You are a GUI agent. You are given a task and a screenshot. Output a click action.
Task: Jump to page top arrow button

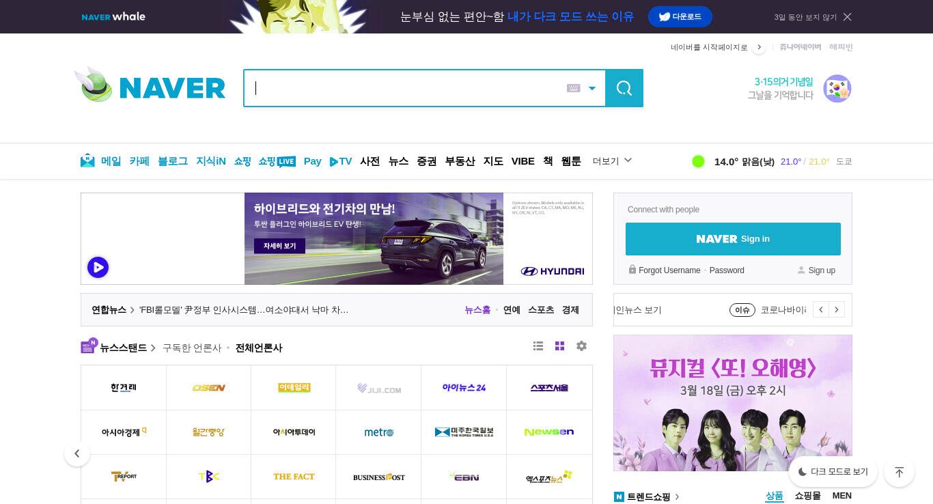(899, 472)
